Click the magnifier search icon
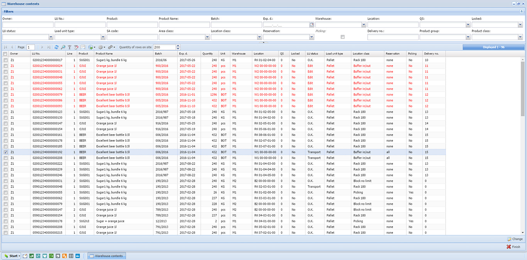527x260 pixels. coord(63,47)
